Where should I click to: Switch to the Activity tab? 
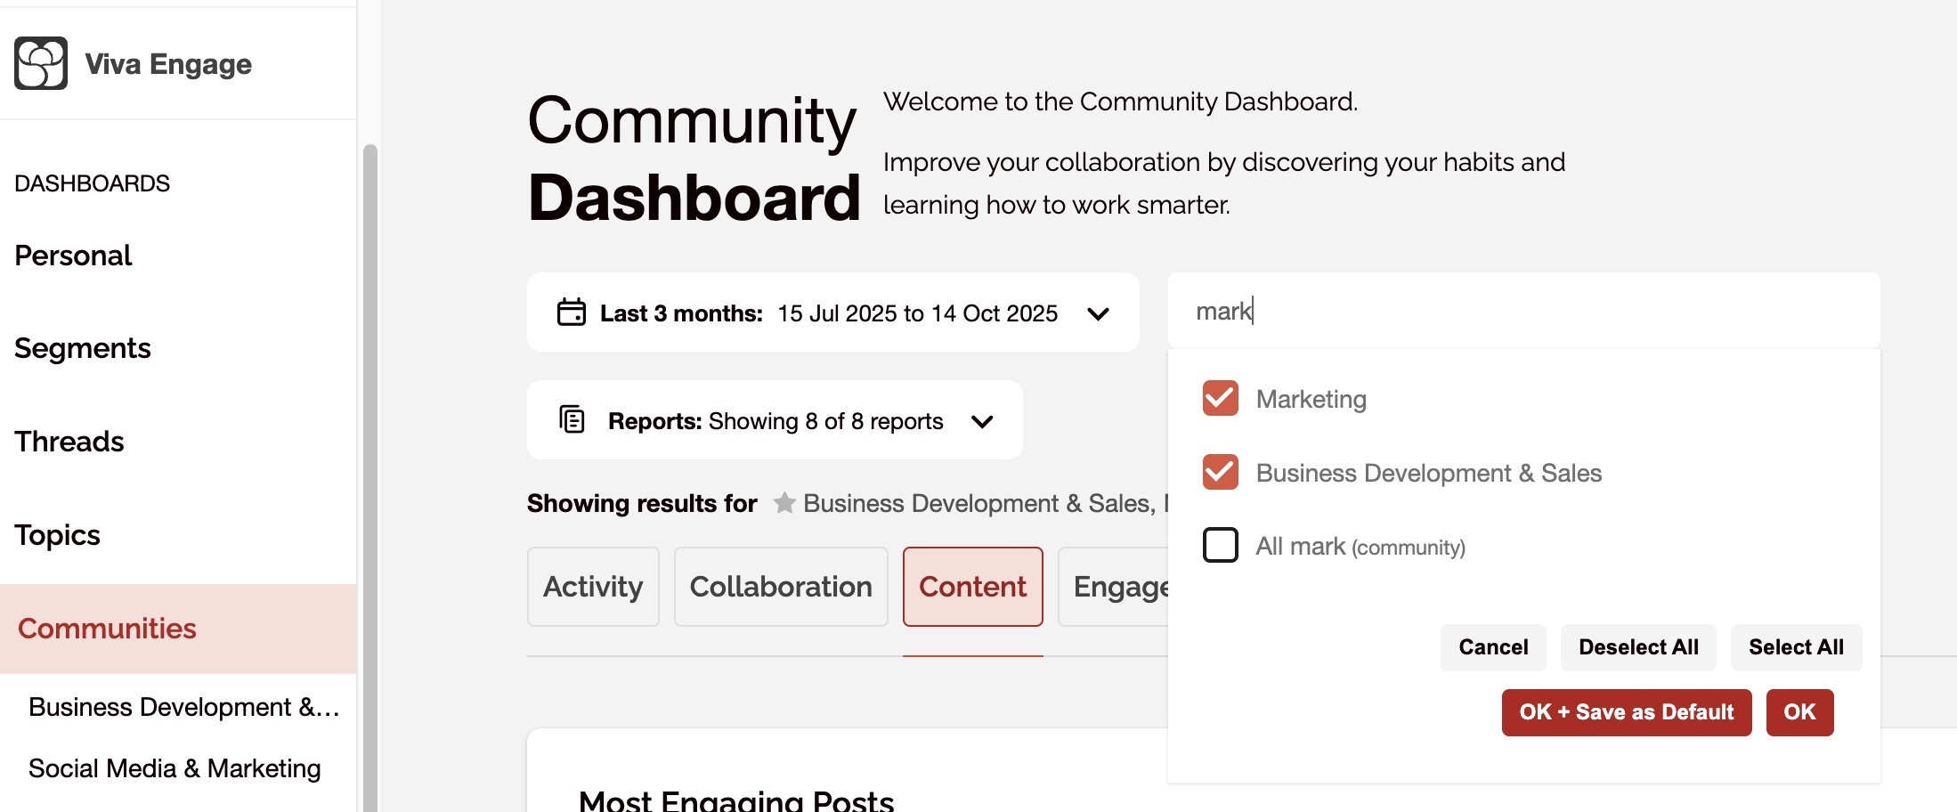pos(593,587)
